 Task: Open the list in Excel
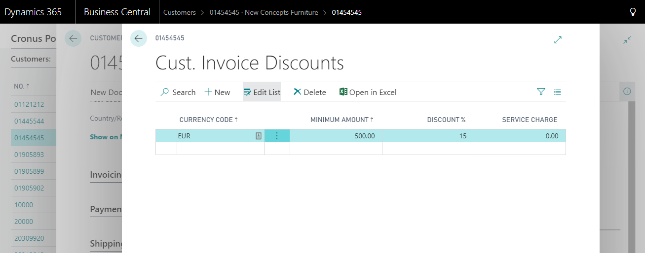point(368,92)
